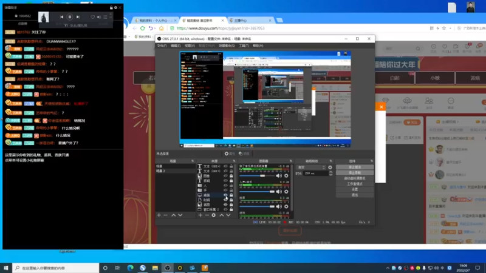The height and width of the screenshot is (273, 486).
Task: Toggle the lock on the 桌面 source
Action: [231, 195]
